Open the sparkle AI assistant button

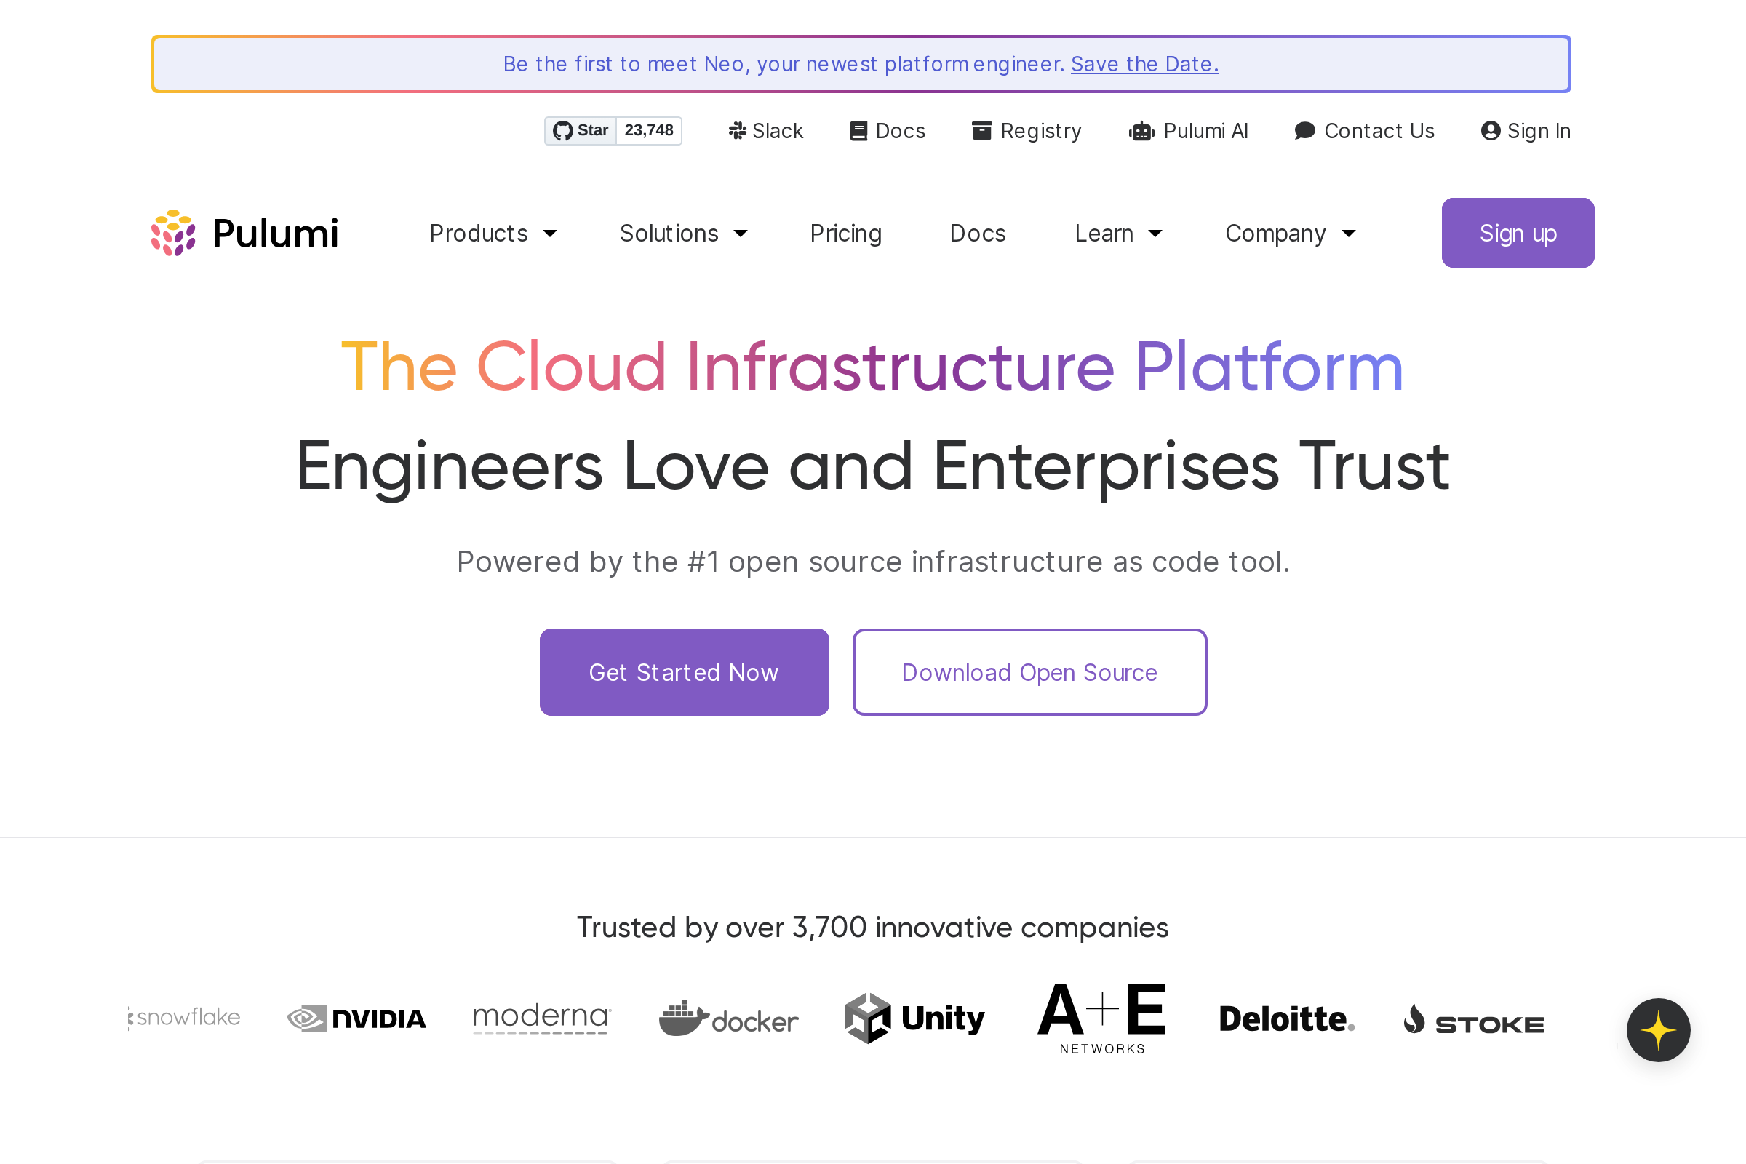[1658, 1029]
